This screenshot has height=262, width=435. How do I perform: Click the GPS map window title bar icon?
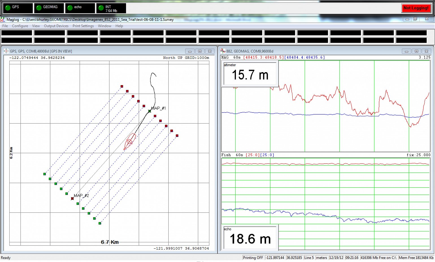coord(6,51)
